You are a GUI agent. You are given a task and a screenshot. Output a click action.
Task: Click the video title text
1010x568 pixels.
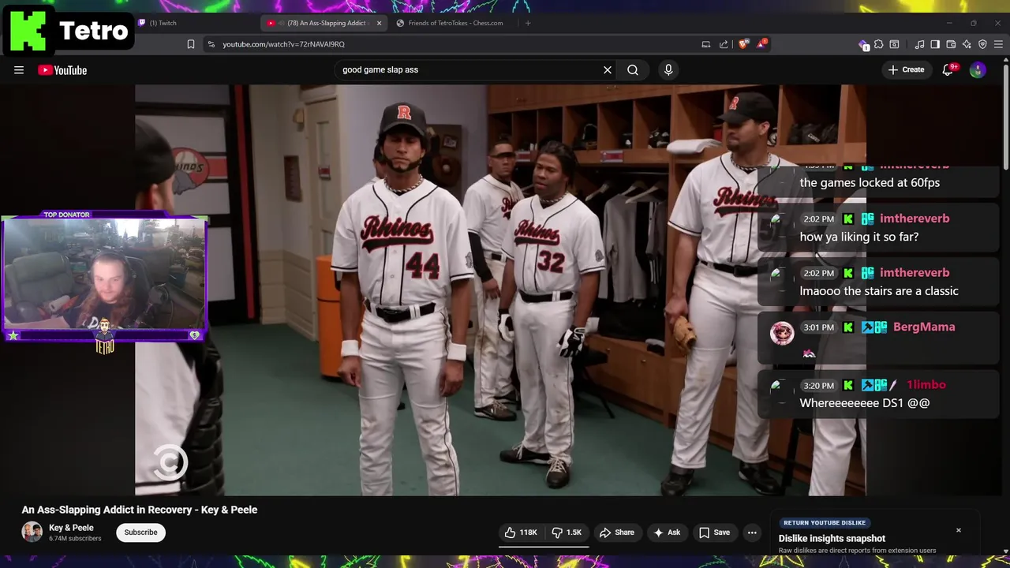(140, 510)
